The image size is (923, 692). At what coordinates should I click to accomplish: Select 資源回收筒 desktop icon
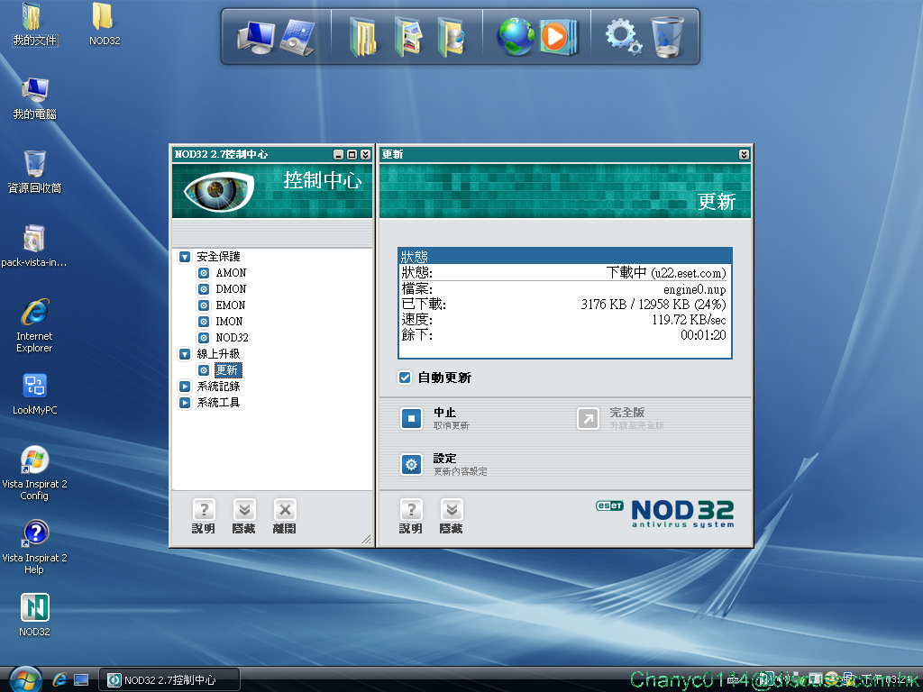(x=35, y=172)
